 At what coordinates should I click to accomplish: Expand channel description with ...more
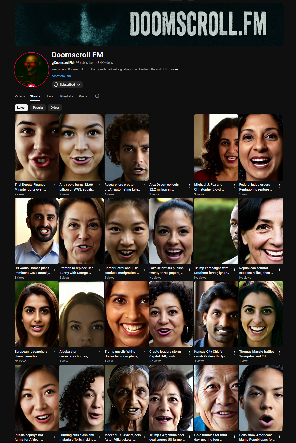tap(173, 69)
